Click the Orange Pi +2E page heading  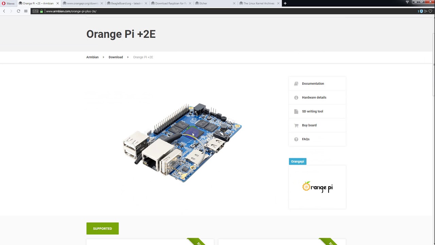(121, 34)
